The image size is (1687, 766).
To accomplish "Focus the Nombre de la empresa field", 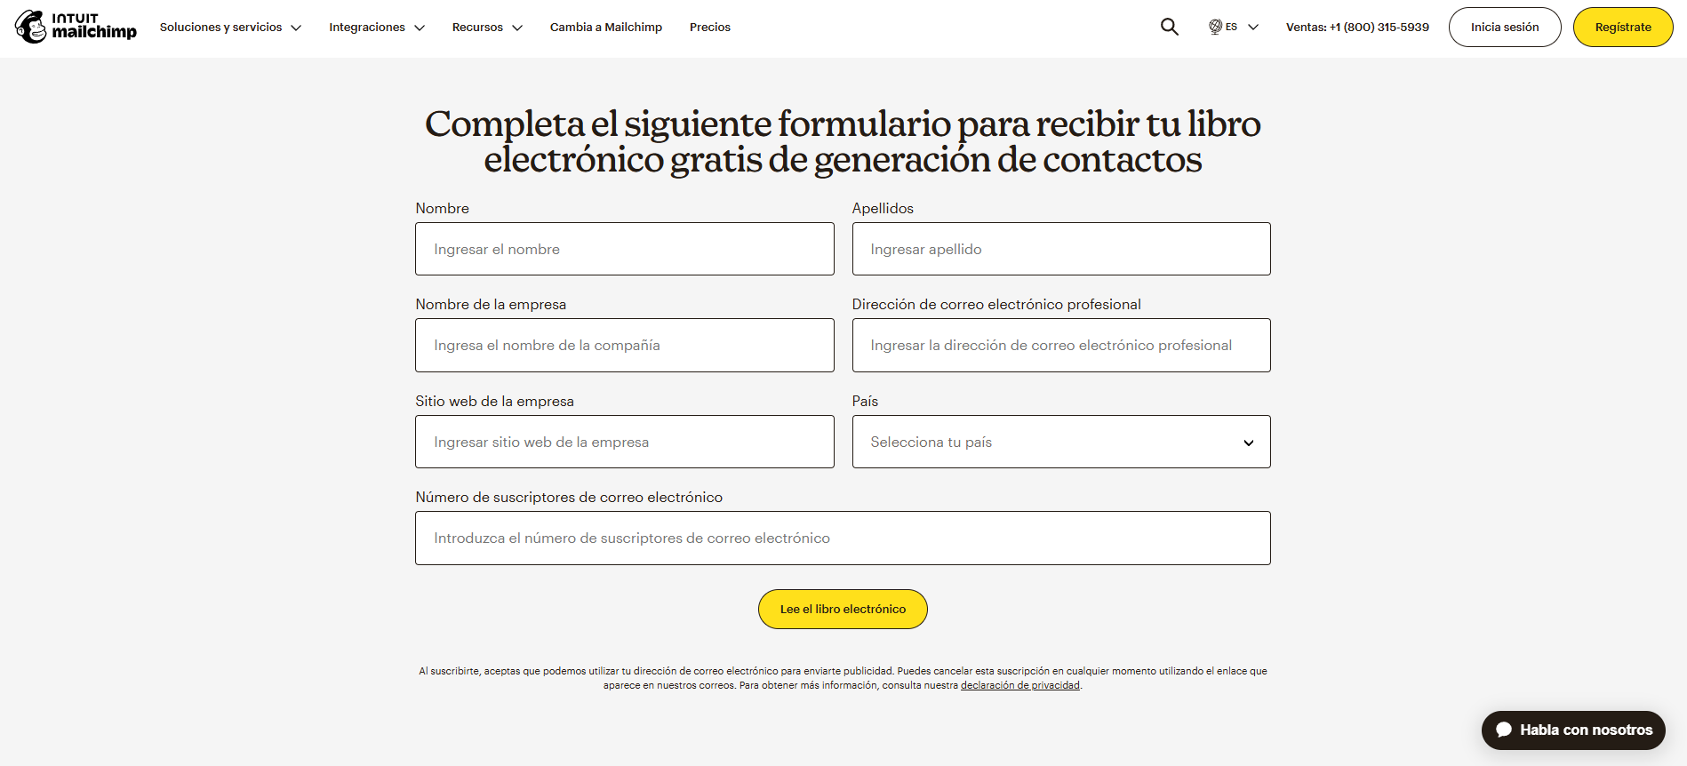I will click(625, 345).
